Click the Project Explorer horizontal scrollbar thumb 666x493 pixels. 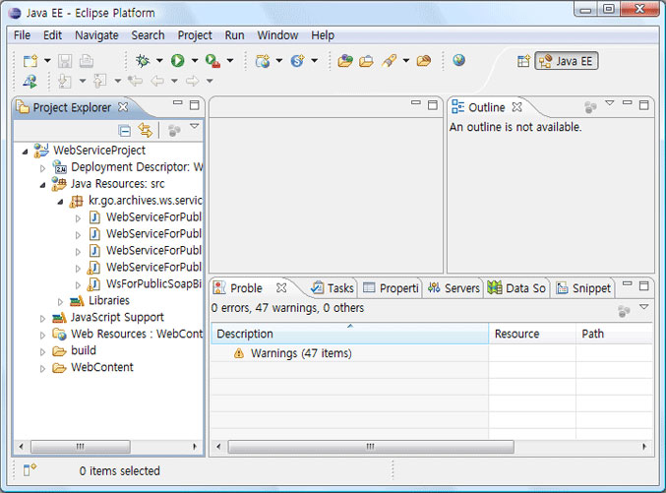pos(81,447)
